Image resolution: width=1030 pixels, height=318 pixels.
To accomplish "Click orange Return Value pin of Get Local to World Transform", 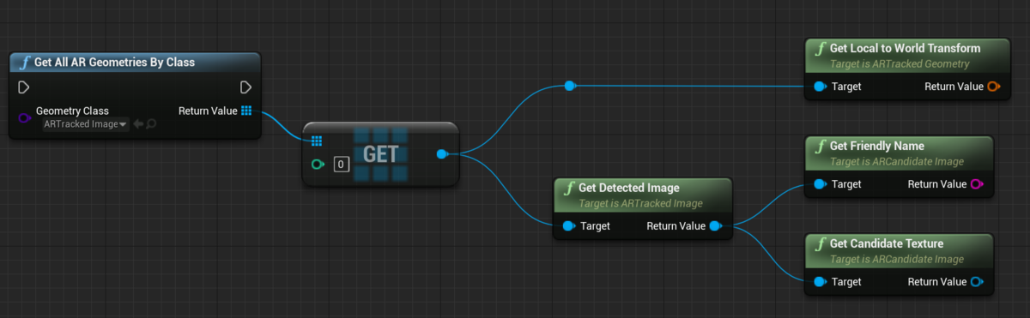I will coord(993,87).
